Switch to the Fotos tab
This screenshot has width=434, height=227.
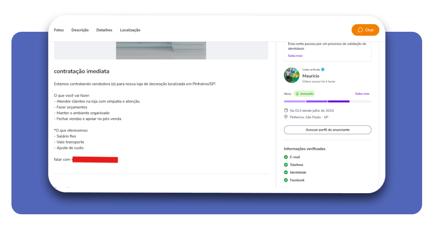click(58, 30)
